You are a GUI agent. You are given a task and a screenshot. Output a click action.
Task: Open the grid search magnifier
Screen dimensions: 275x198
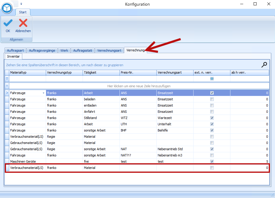coord(264,65)
